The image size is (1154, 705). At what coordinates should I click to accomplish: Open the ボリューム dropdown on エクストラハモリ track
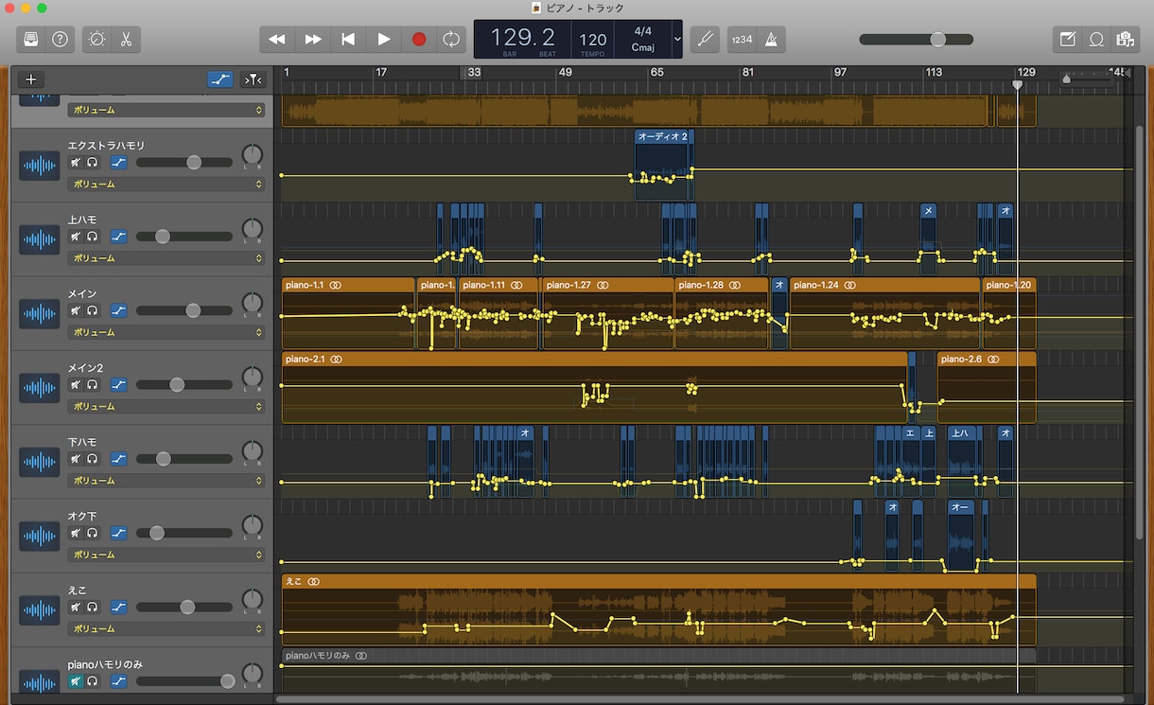[166, 185]
